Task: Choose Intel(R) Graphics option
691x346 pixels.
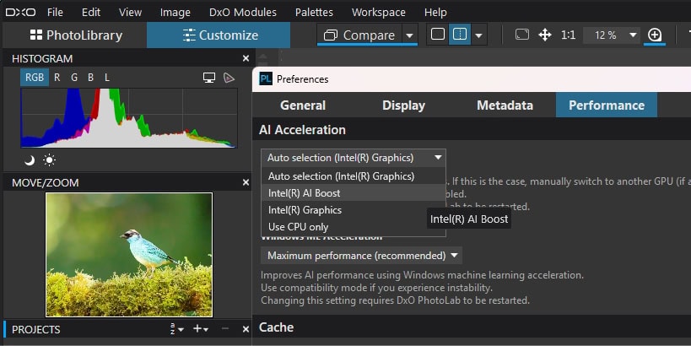Action: click(x=354, y=210)
